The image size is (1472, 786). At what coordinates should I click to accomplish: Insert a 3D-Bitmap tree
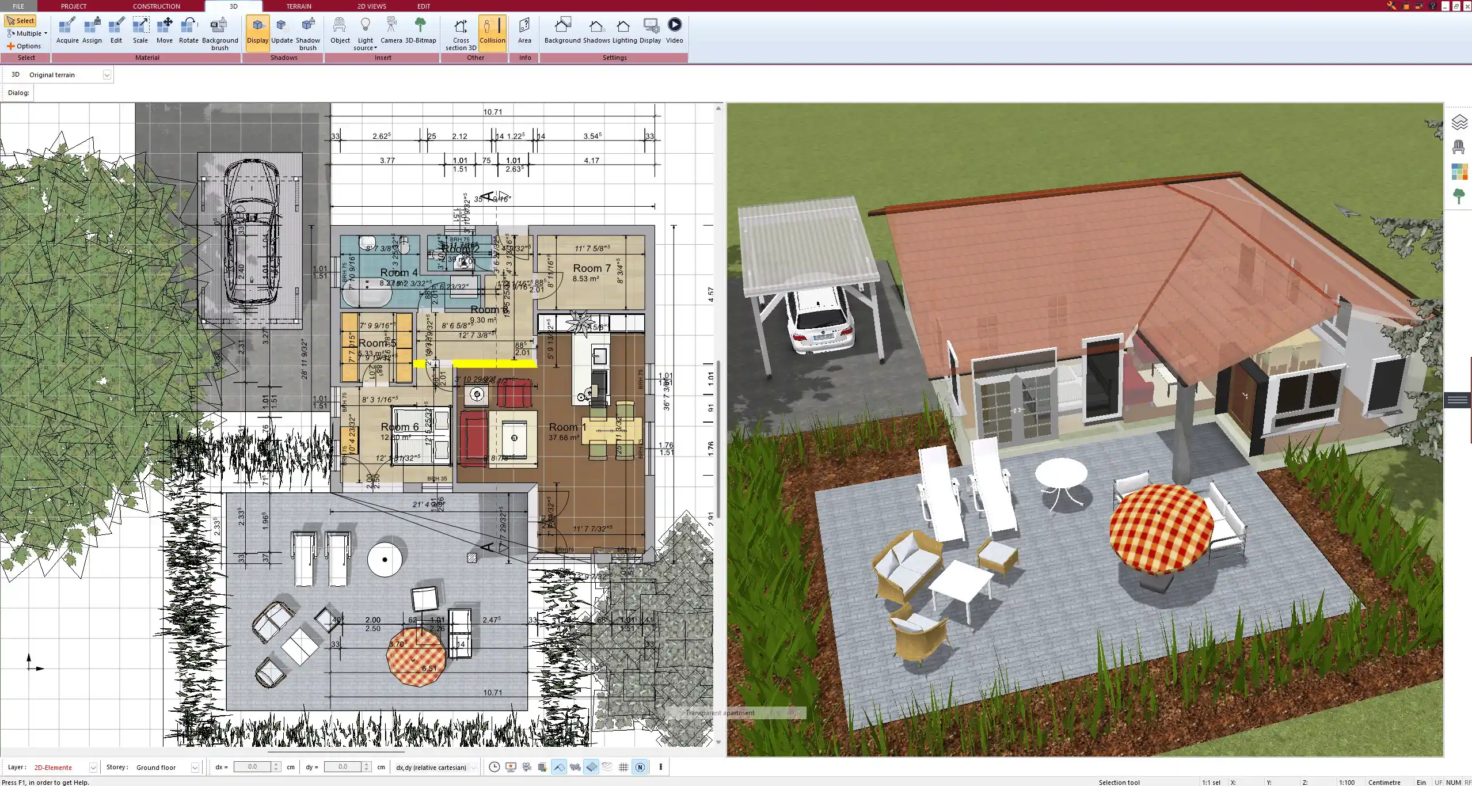point(421,31)
